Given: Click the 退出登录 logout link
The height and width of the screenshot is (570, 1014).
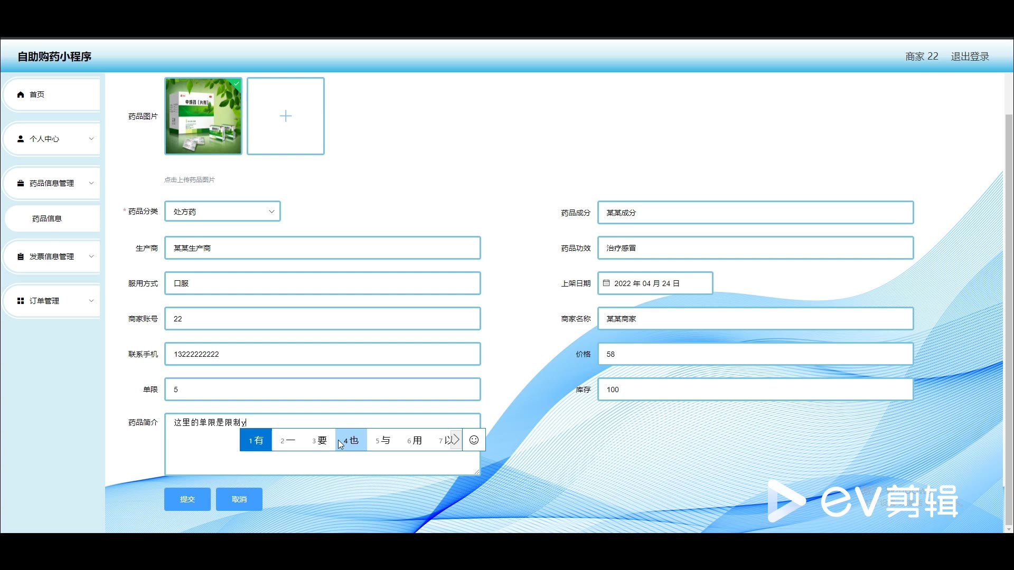Looking at the screenshot, I should click(x=970, y=56).
